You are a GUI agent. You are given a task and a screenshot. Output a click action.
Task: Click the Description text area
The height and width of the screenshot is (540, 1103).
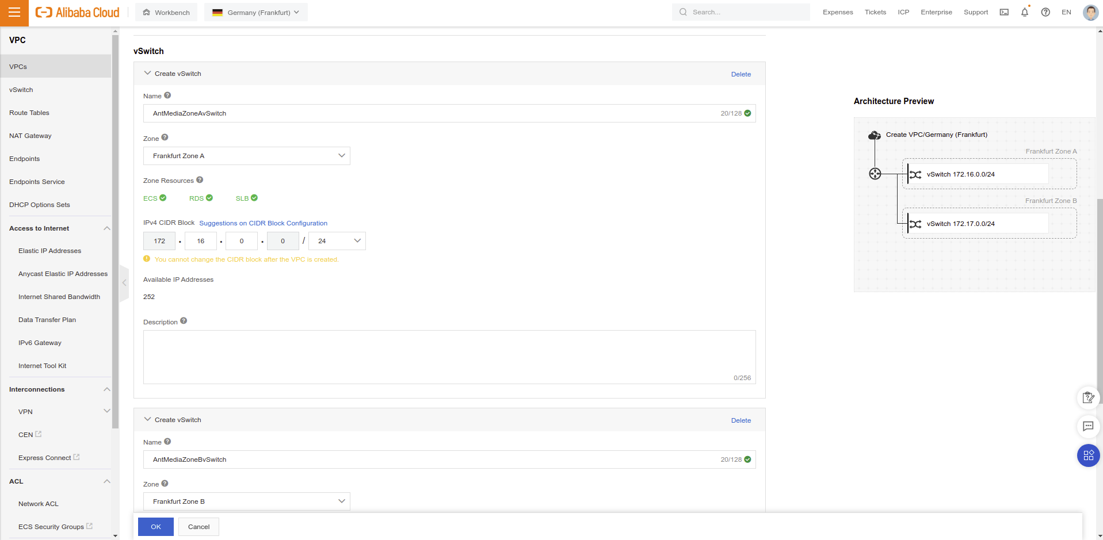click(449, 357)
